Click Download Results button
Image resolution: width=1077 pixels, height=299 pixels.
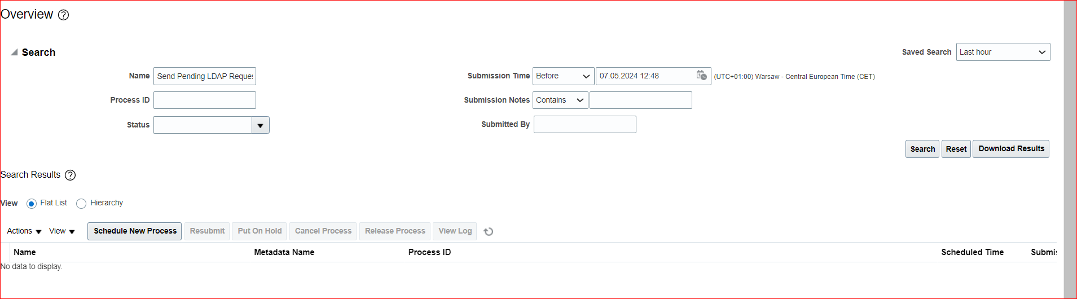click(x=1011, y=149)
